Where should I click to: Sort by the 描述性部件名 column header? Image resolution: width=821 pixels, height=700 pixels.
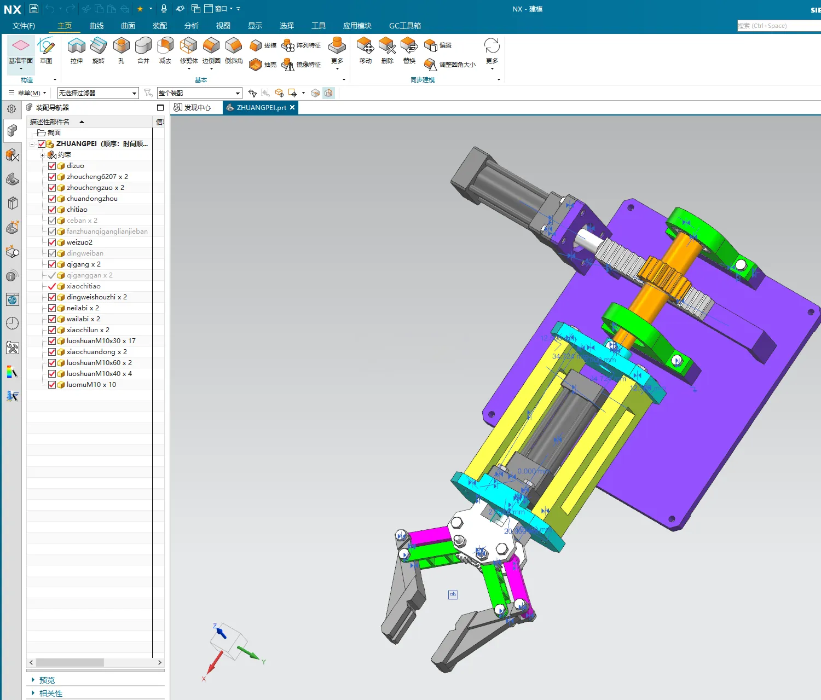click(x=50, y=122)
